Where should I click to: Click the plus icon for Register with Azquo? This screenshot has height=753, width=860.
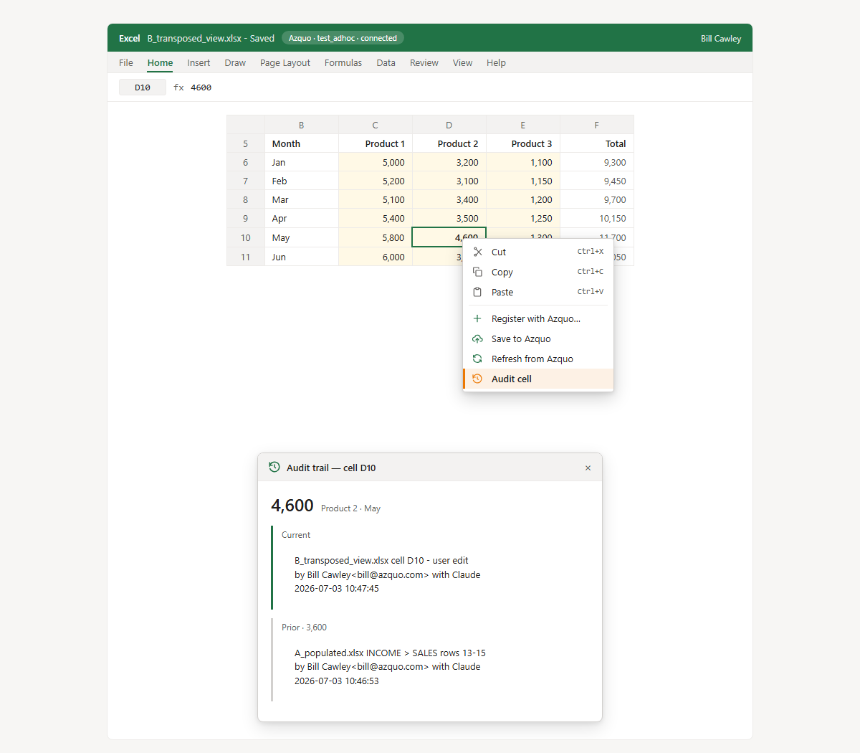[x=478, y=318]
